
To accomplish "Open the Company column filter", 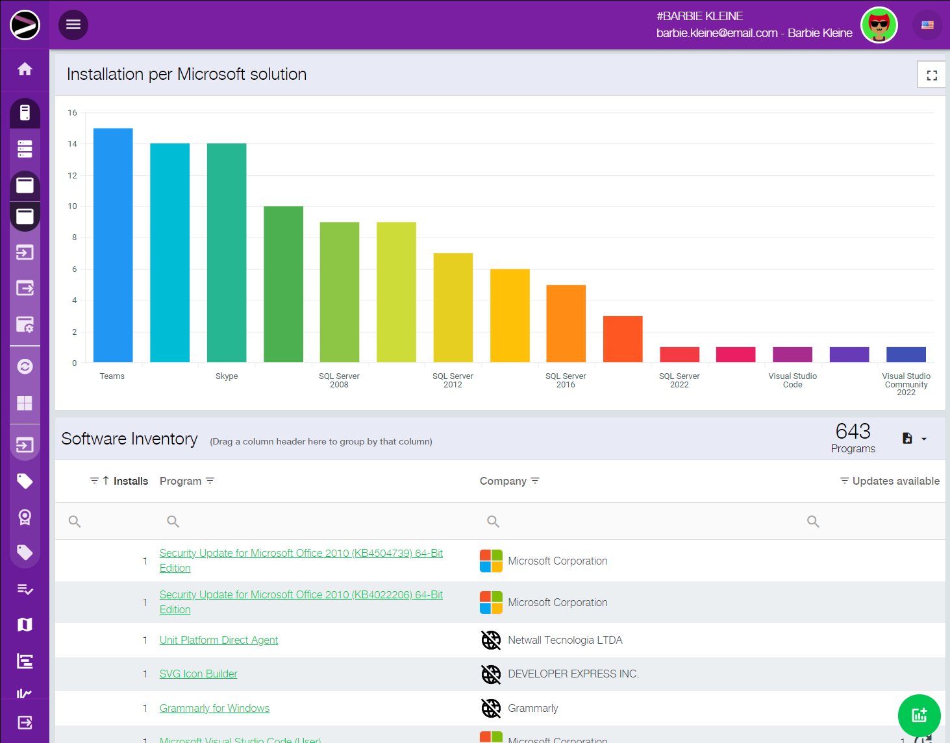I will (535, 481).
